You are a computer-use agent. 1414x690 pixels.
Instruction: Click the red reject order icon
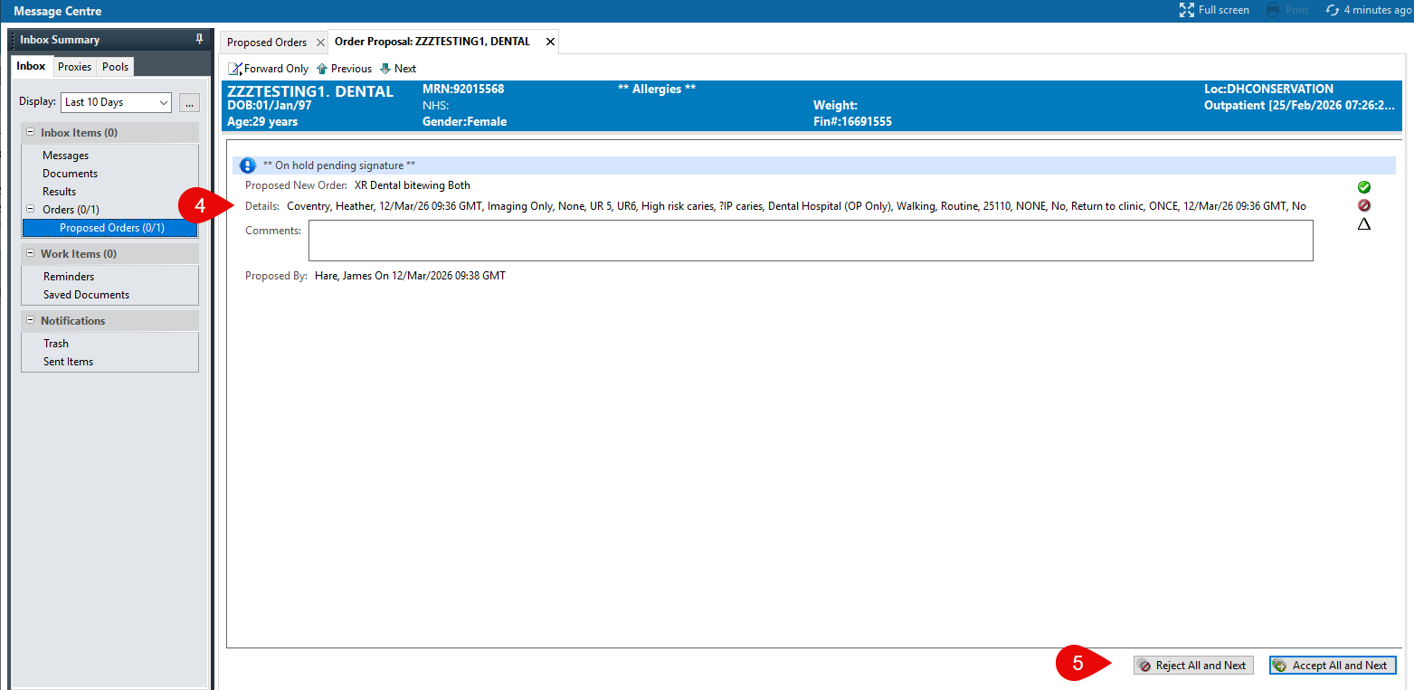click(x=1363, y=205)
